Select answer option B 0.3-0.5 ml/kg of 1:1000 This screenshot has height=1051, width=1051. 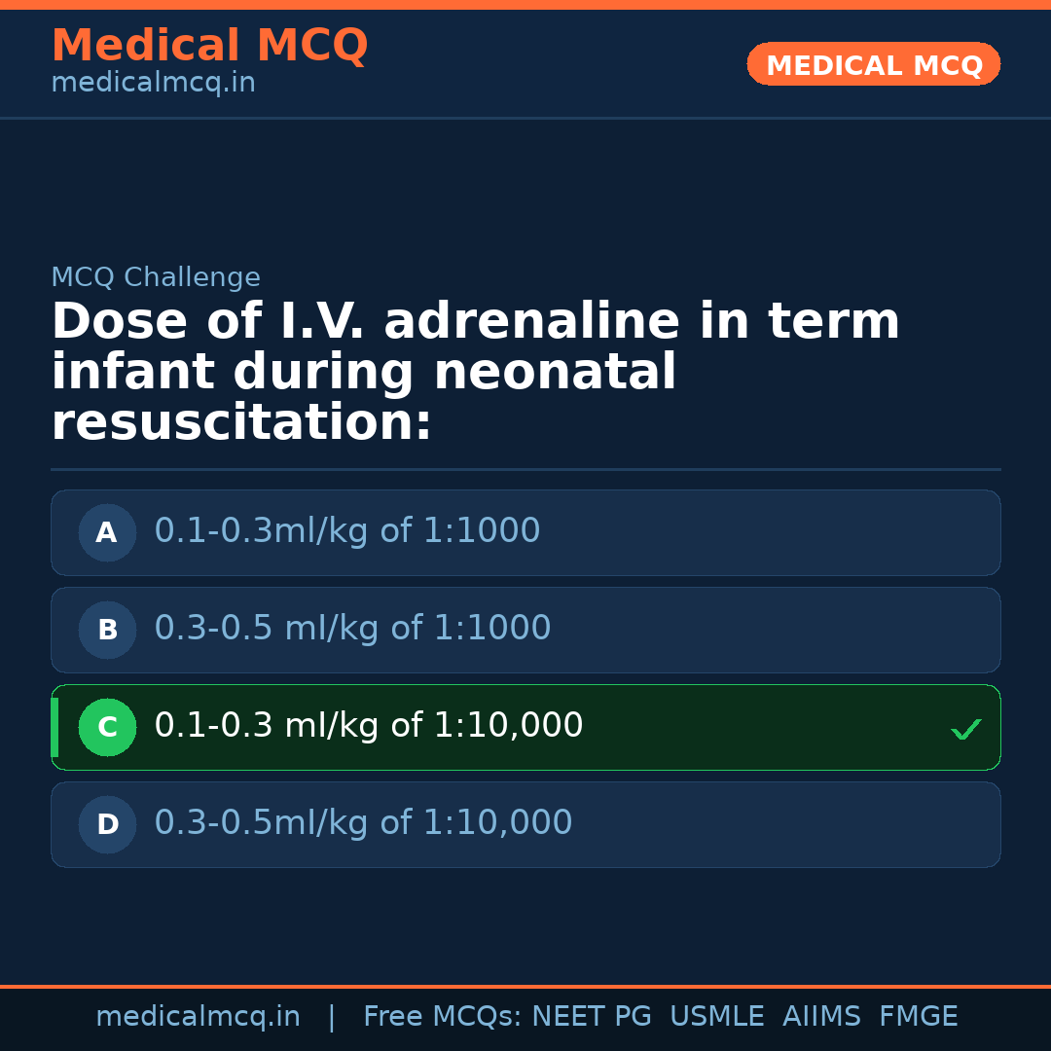click(x=525, y=630)
